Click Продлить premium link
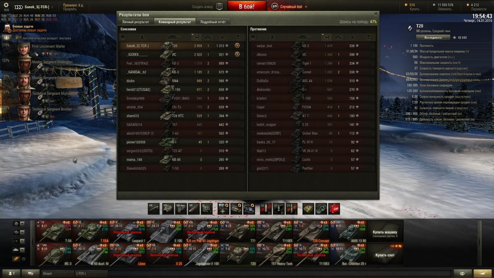The height and width of the screenshot is (278, 494). 70,9
